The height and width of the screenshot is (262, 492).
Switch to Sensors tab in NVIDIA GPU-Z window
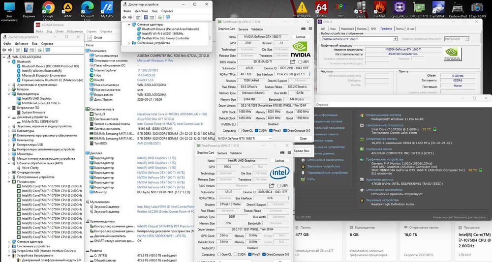pos(243,29)
